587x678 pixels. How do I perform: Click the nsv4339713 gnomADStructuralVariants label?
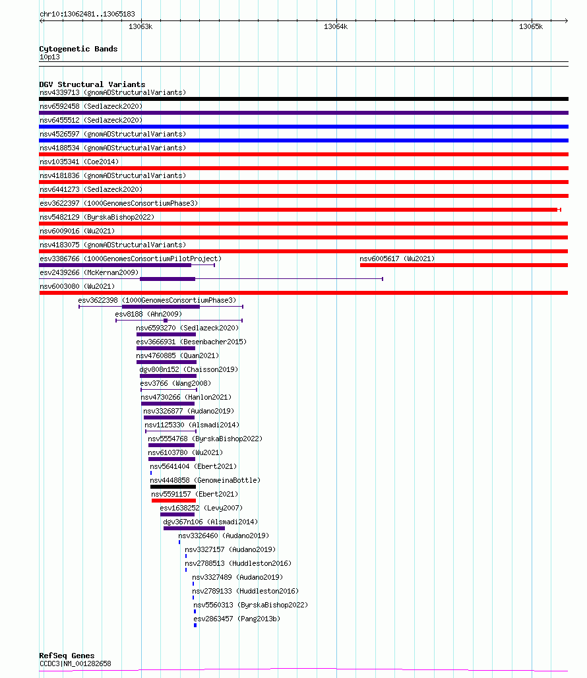(x=113, y=92)
